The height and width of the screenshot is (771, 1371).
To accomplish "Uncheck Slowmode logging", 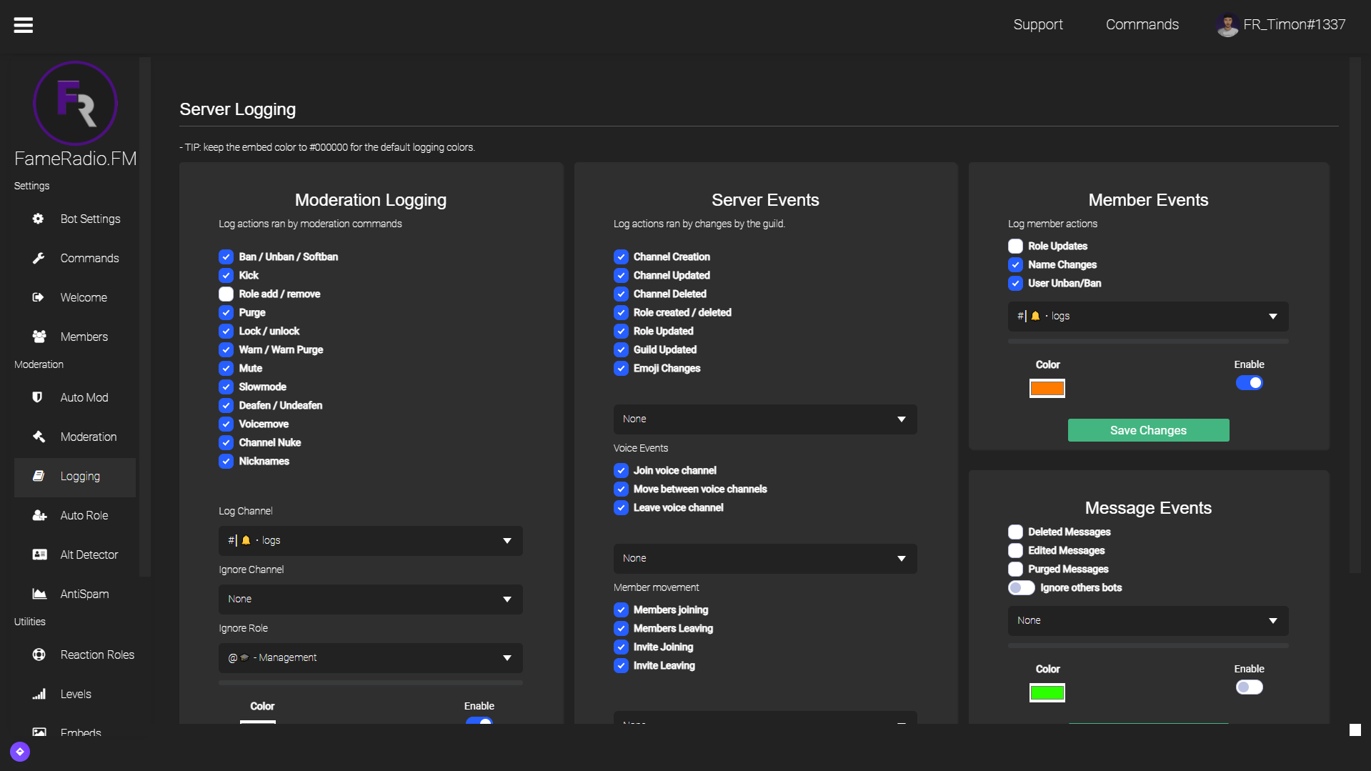I will [226, 387].
